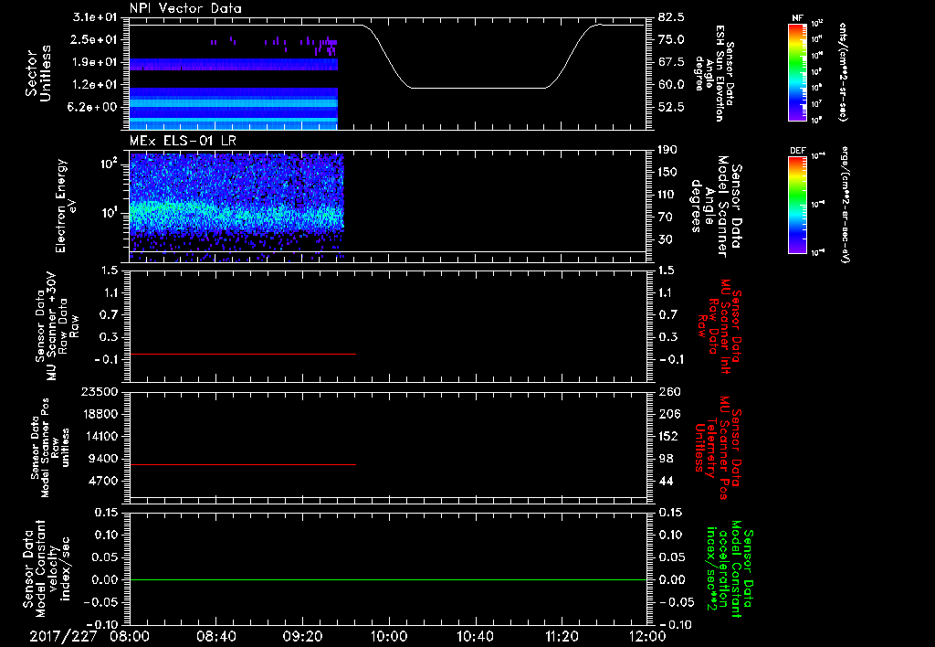
Task: Click the 18800 scanner position tick value
Action: [100, 414]
